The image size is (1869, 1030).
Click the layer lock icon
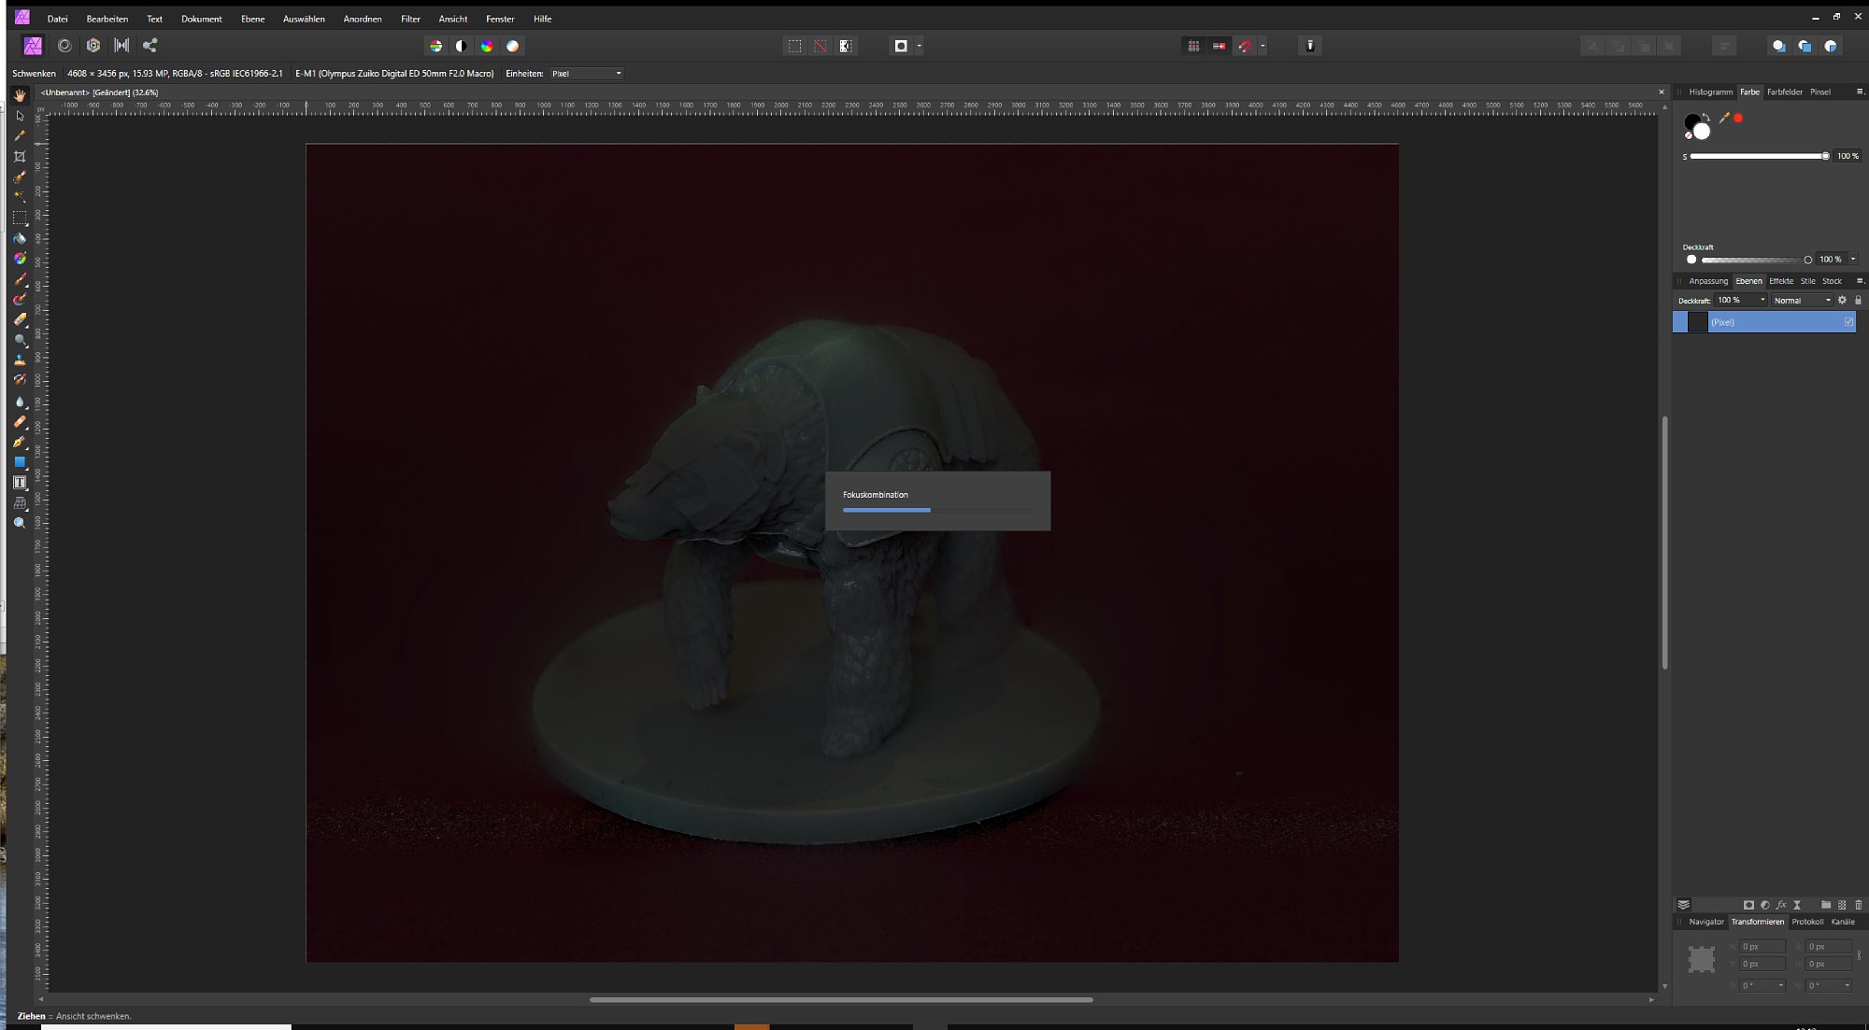(x=1858, y=301)
